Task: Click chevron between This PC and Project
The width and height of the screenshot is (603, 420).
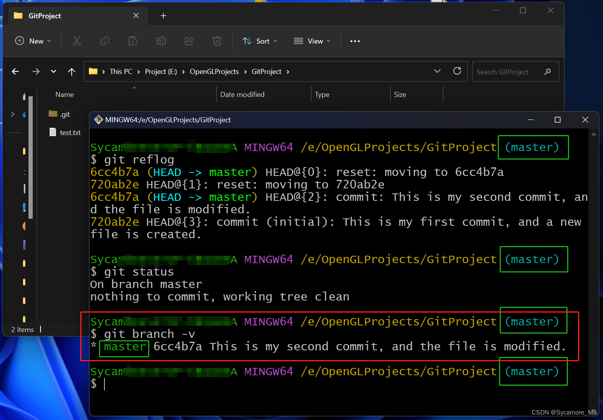Action: (138, 72)
